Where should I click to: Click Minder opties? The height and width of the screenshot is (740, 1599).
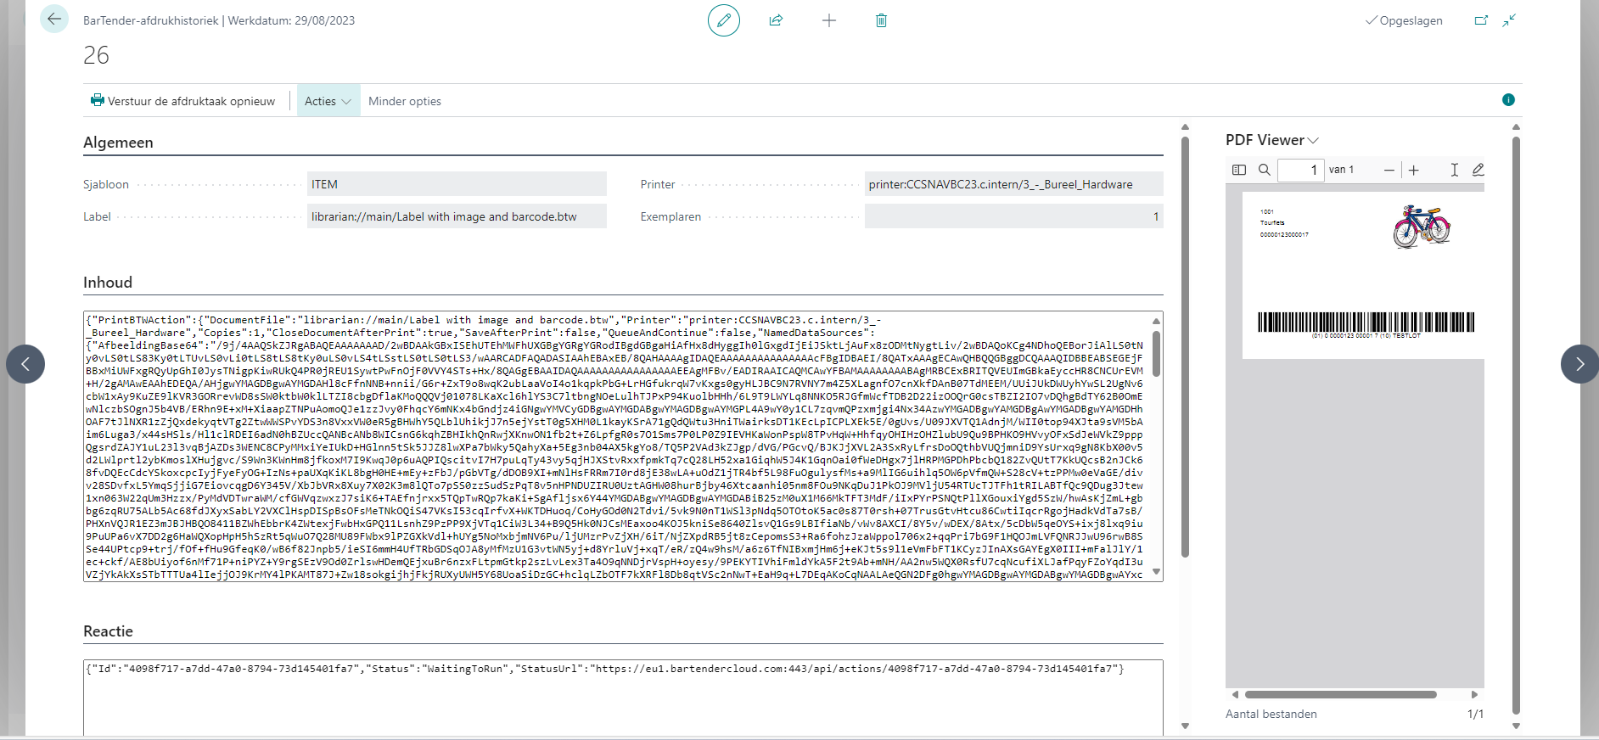(405, 101)
